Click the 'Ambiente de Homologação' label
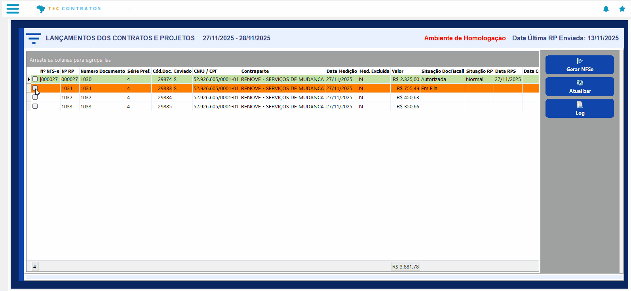The height and width of the screenshot is (291, 631). point(465,38)
